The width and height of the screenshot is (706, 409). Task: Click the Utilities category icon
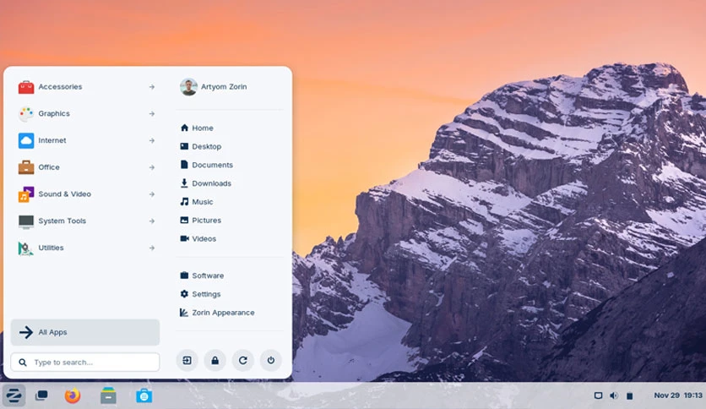click(25, 248)
